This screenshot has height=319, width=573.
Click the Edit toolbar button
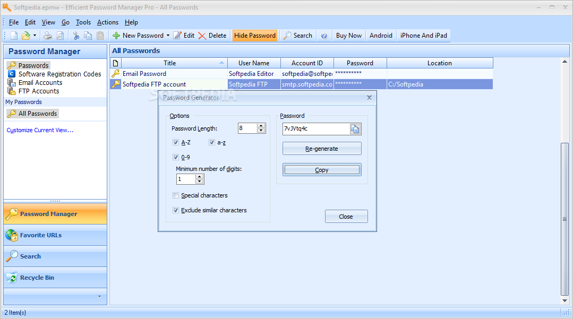point(184,36)
